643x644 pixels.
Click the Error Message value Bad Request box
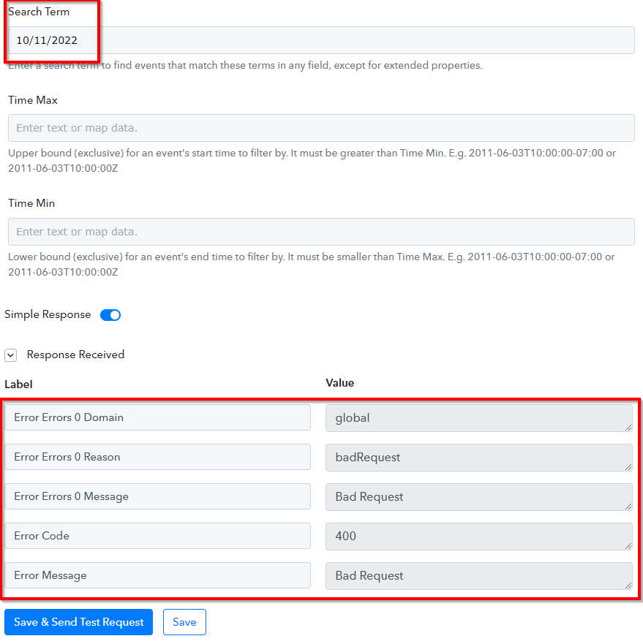(479, 576)
